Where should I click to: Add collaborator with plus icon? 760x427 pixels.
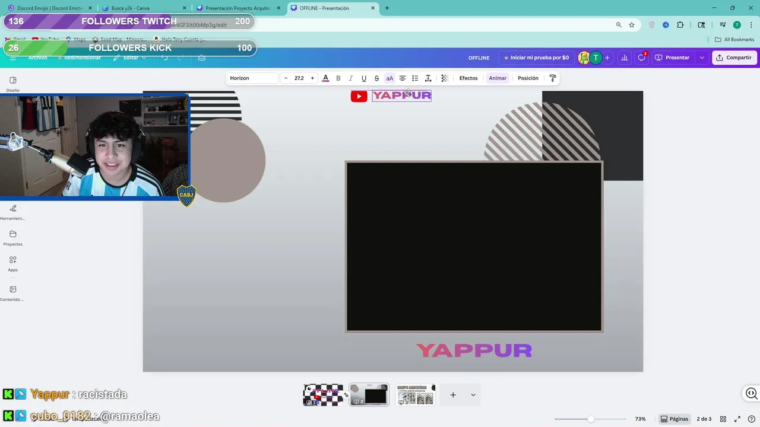(607, 58)
